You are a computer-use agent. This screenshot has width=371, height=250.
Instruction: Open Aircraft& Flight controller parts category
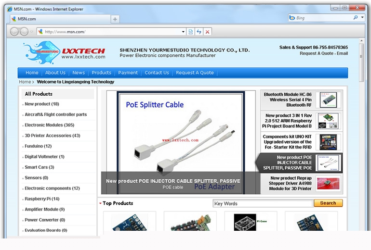click(56, 114)
